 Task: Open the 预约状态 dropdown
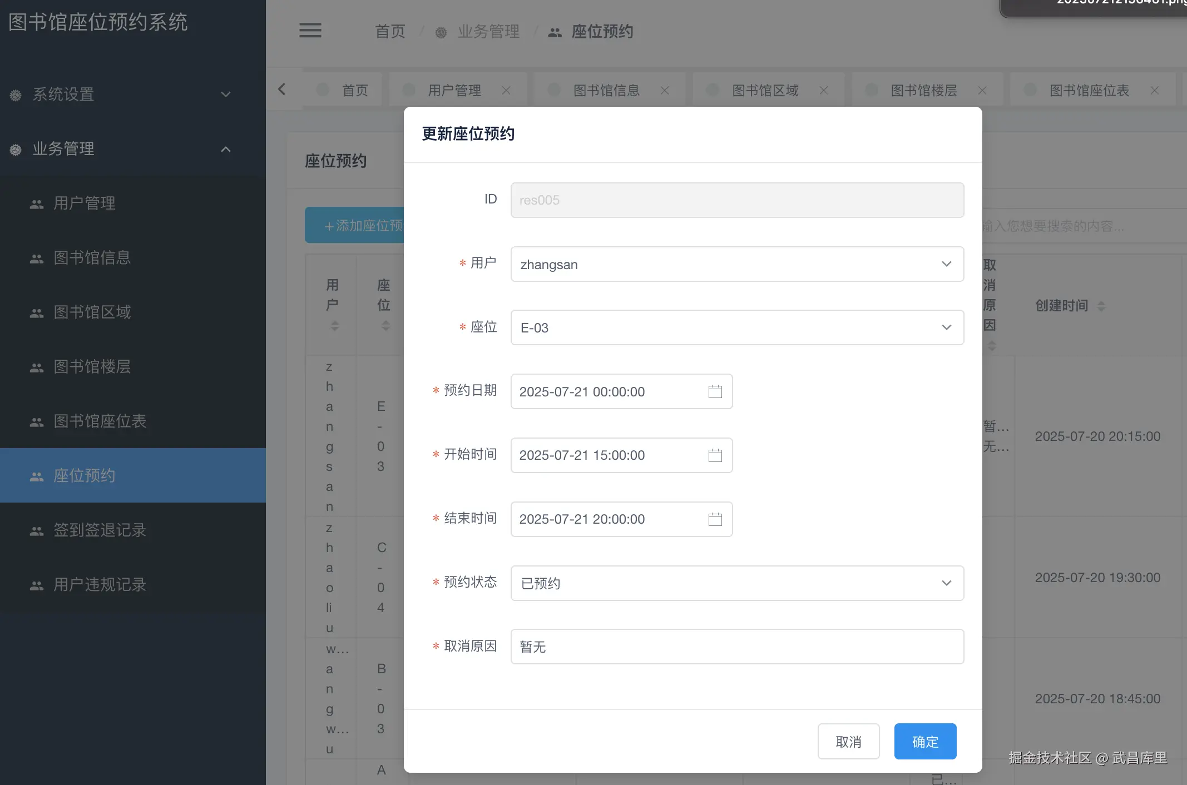coord(736,583)
